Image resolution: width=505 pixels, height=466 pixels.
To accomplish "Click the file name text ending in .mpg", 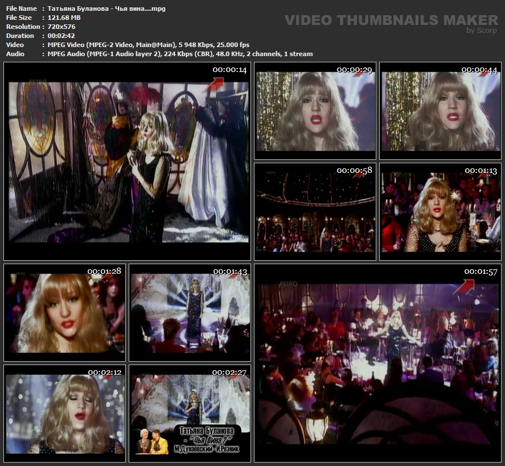I will (107, 9).
